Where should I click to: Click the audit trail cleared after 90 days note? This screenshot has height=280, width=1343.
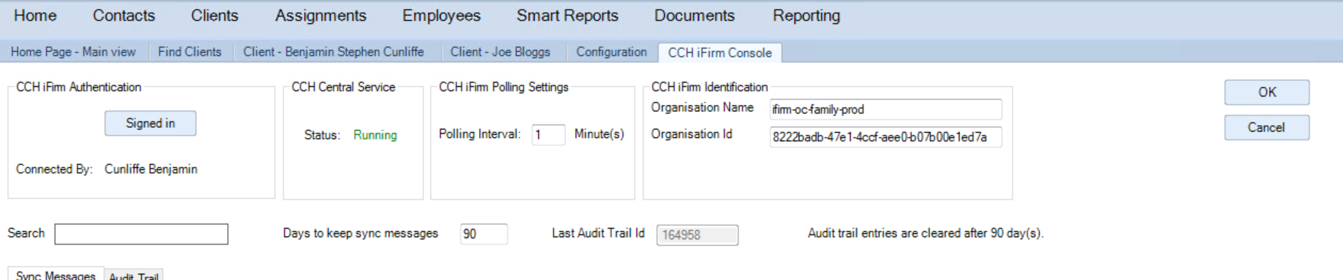point(925,233)
